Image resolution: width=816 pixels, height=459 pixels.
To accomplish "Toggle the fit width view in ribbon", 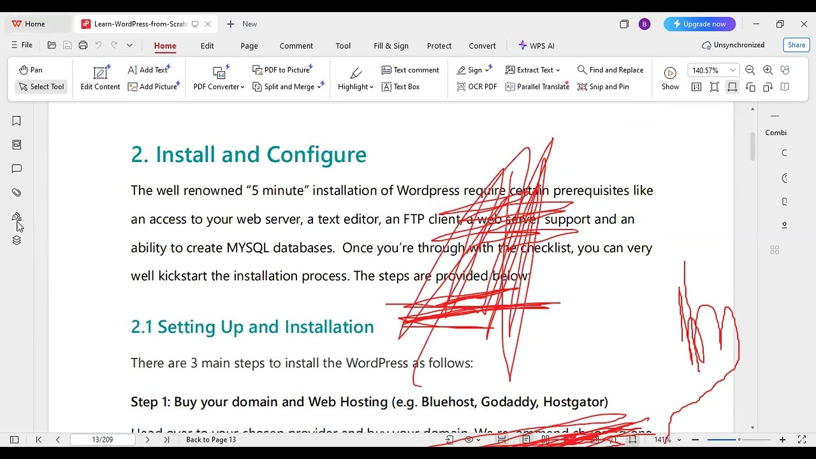I will [732, 87].
